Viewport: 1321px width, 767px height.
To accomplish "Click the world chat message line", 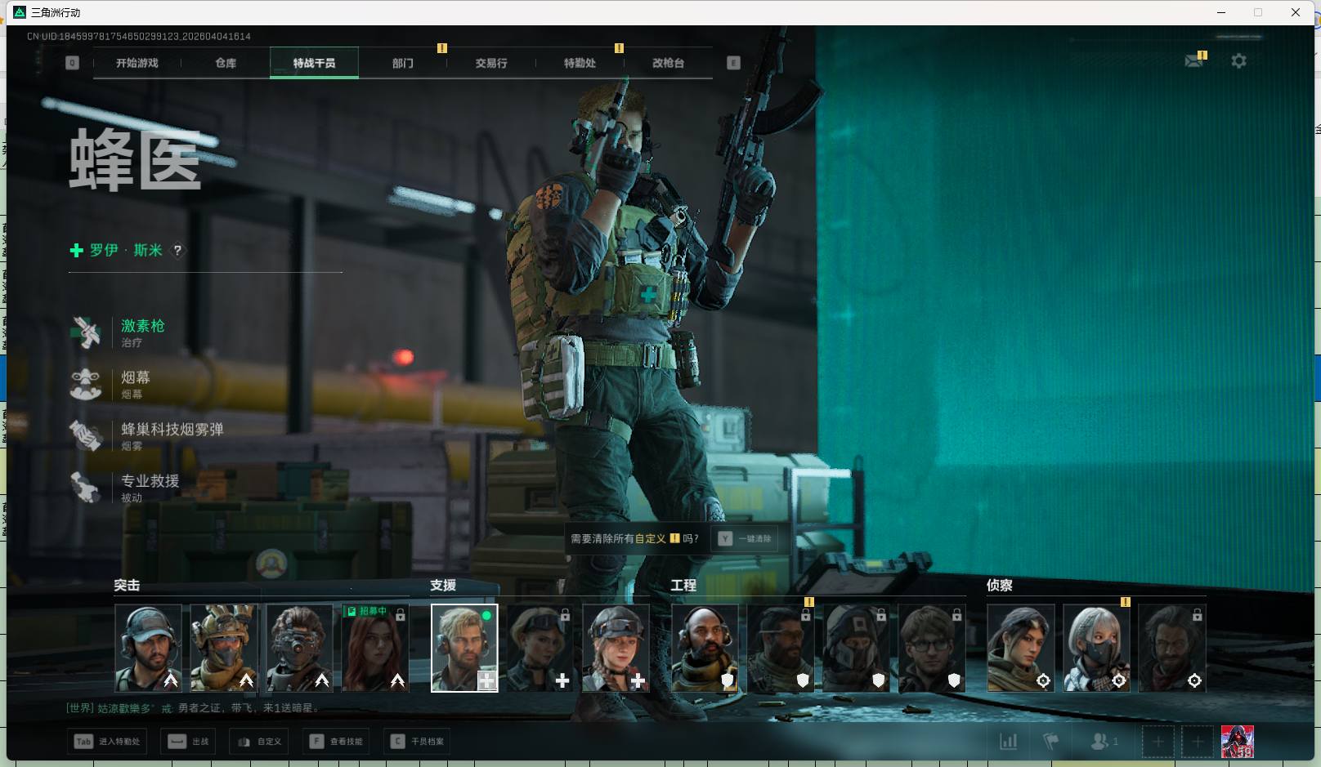I will (193, 708).
